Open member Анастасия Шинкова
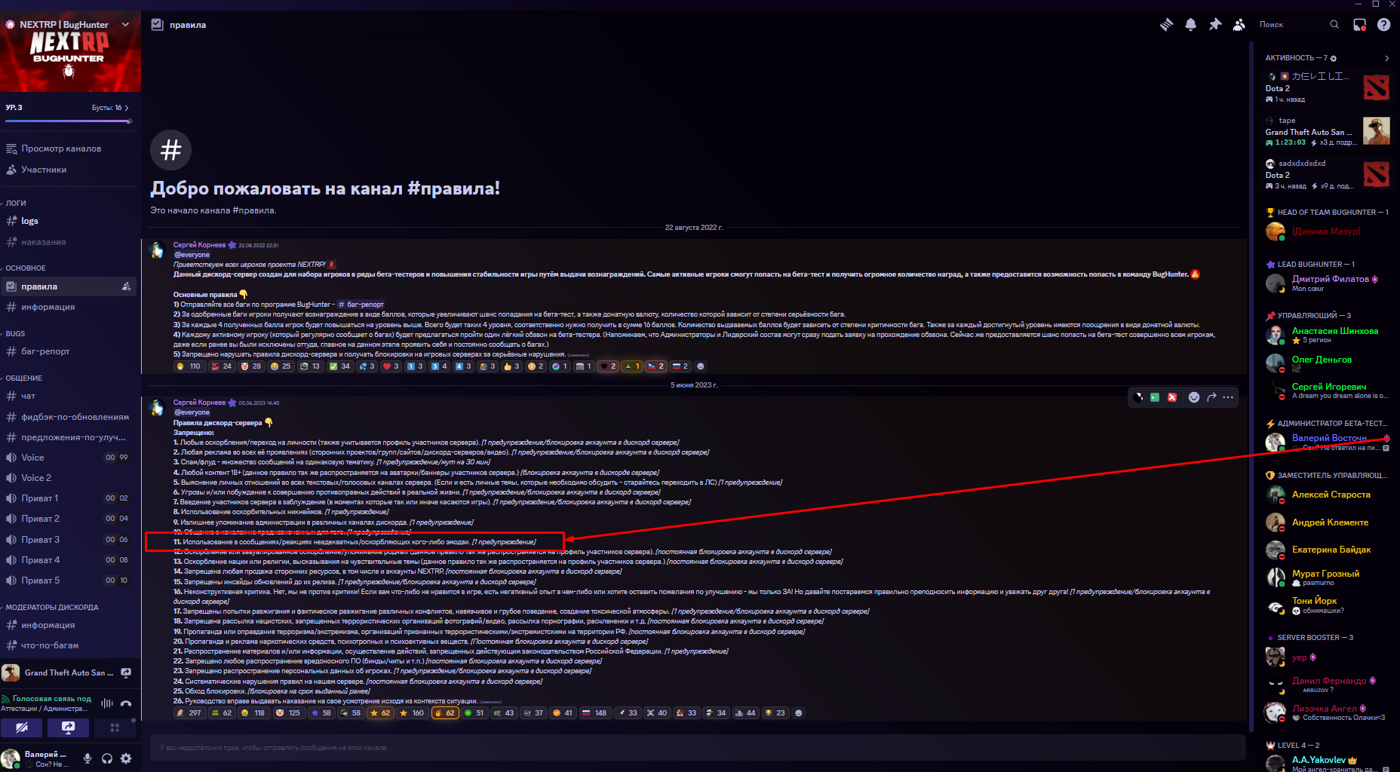The height and width of the screenshot is (772, 1400). (x=1328, y=335)
